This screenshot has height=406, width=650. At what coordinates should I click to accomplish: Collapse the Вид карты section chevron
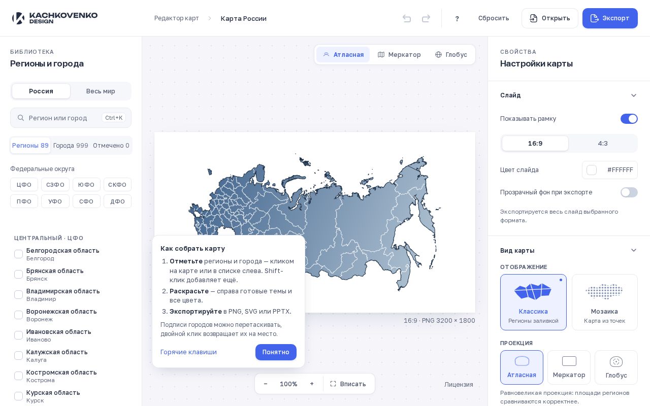coord(634,250)
